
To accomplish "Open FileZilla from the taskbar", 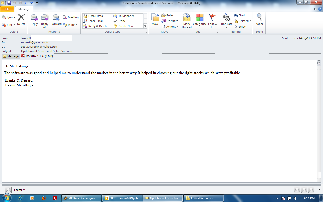I will (x=55, y=198).
